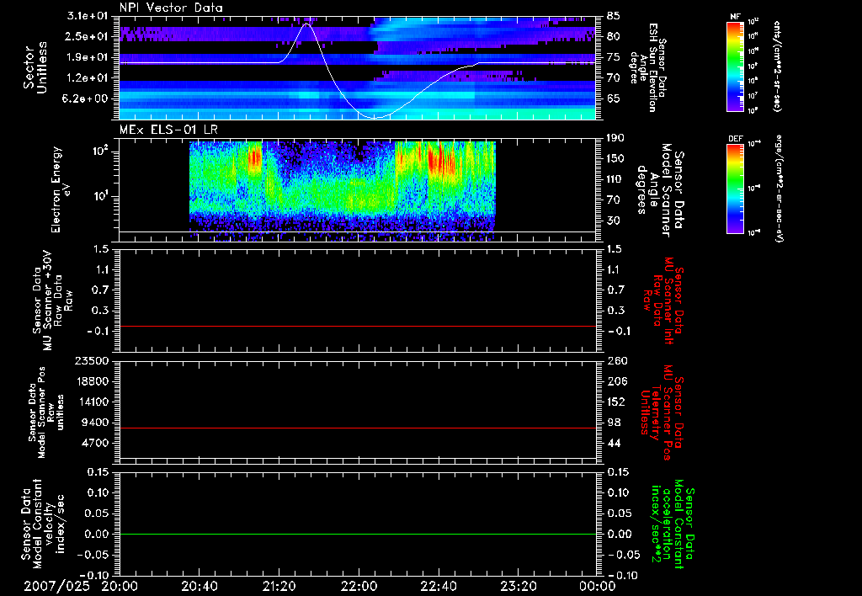Image resolution: width=862 pixels, height=596 pixels.
Task: Click the 9400 scanner position tick label
Action: 96,423
